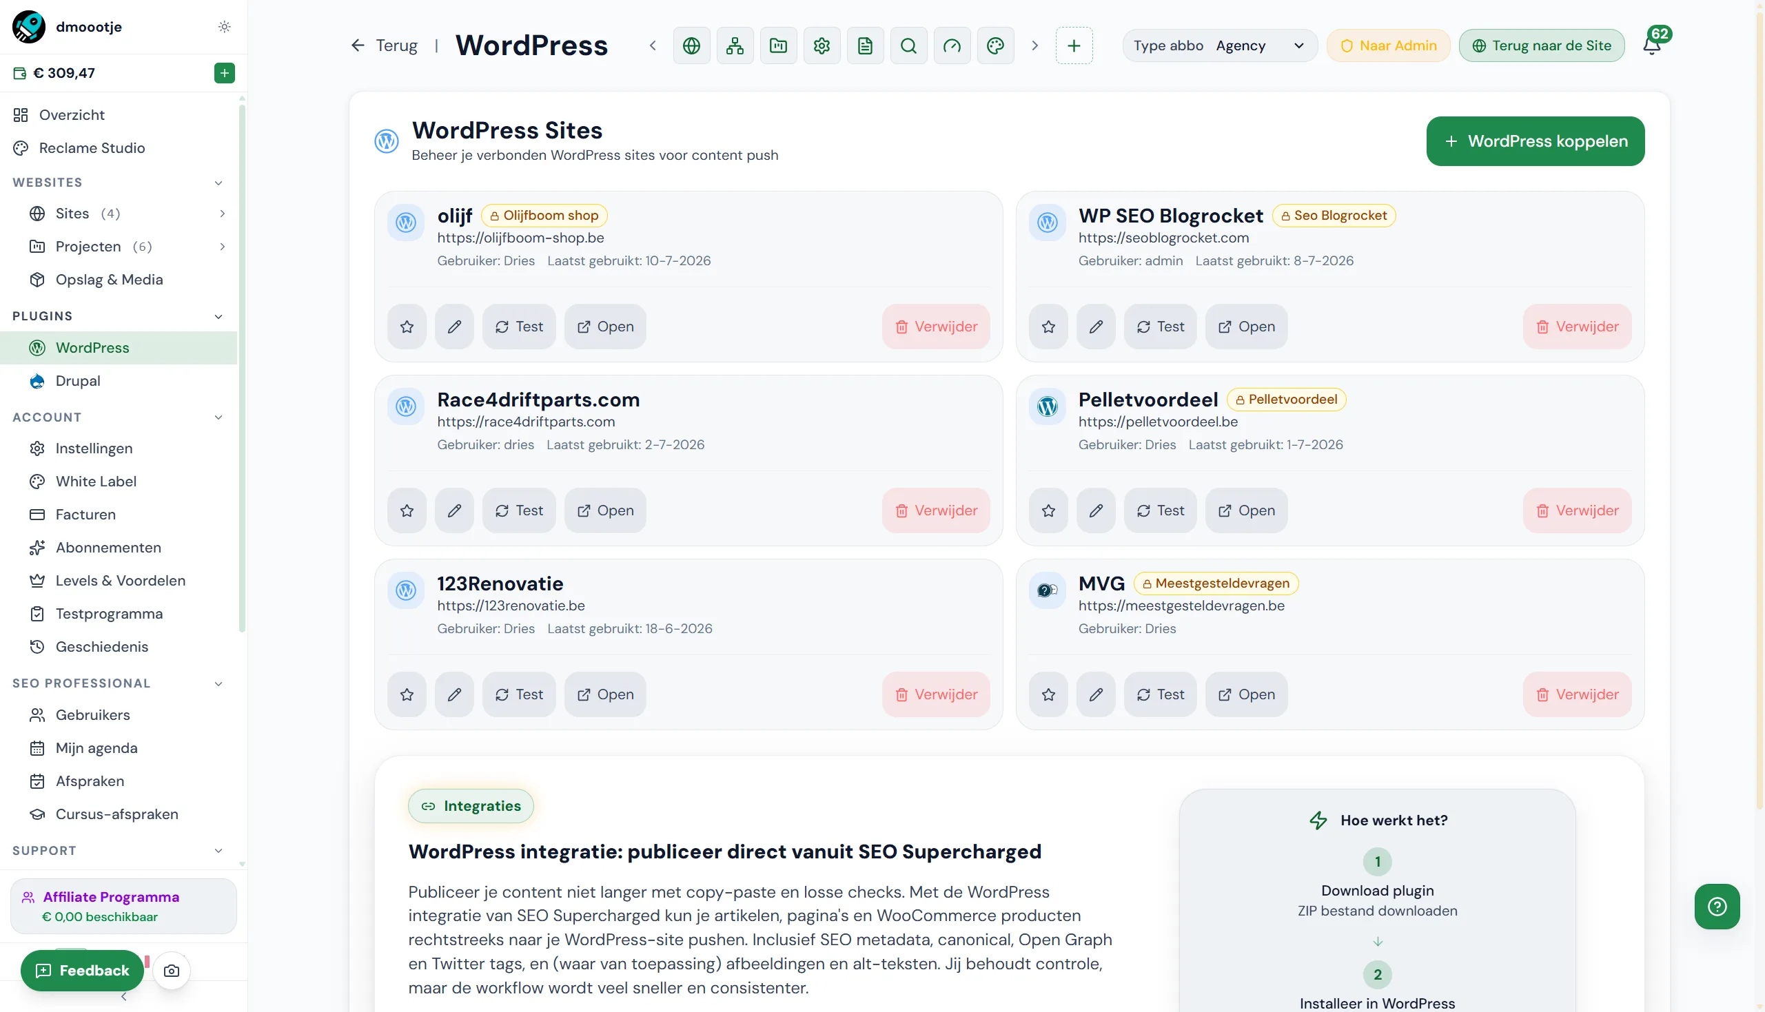
Task: Go back with Terug link
Action: (x=384, y=46)
